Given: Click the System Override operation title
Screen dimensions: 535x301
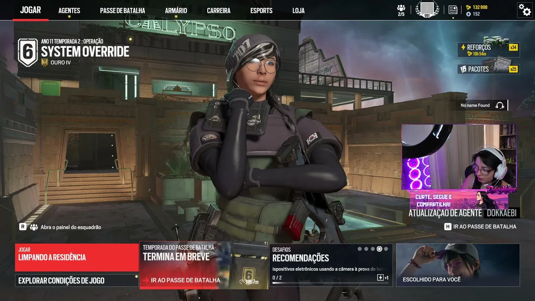Looking at the screenshot, I should (x=85, y=52).
